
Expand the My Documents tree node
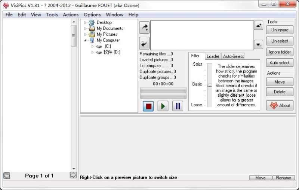[85, 28]
